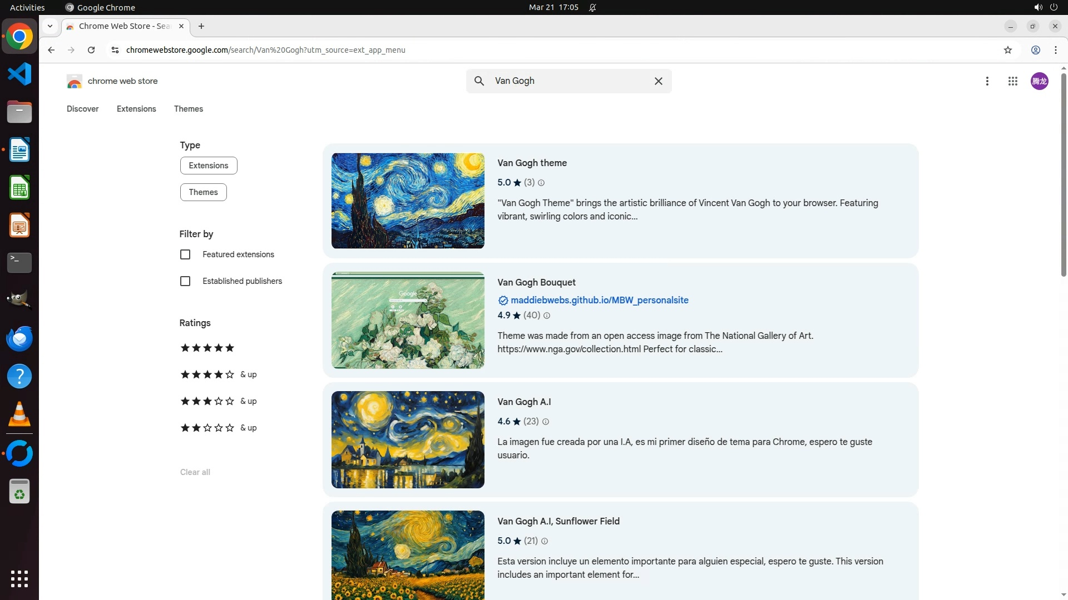Screen dimensions: 1068x600
Task: Check Established publishers filter
Action: pos(185,281)
